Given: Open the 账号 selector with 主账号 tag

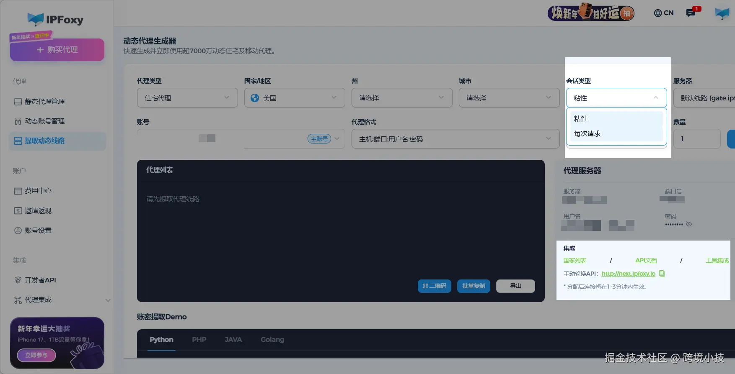Looking at the screenshot, I should pyautogui.click(x=241, y=138).
